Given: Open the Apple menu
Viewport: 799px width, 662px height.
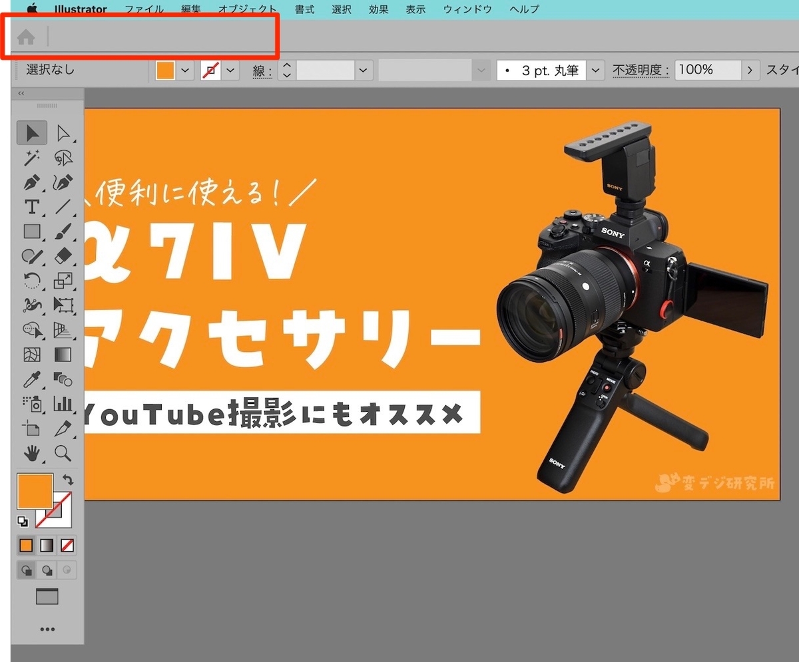Looking at the screenshot, I should [x=32, y=9].
